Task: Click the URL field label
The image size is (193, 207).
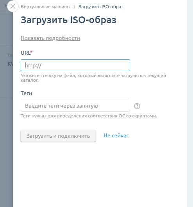Action: coord(26,53)
